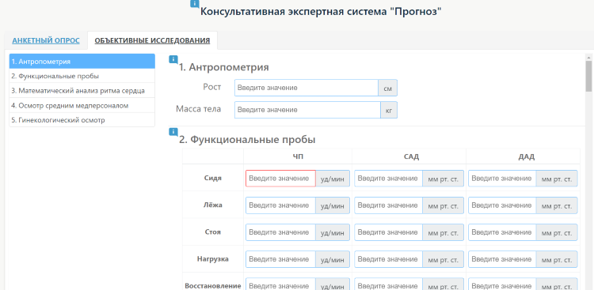Open Функциональные пробы in the sidebar

click(82, 76)
